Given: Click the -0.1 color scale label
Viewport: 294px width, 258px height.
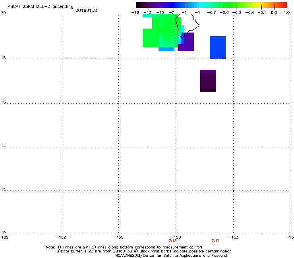Looking at the screenshot, I should [x=262, y=13].
